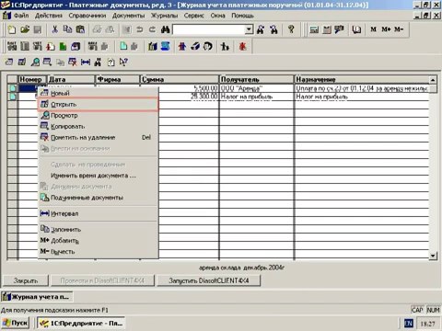Open the Окна menu
This screenshot has height=331, width=442.
217,16
